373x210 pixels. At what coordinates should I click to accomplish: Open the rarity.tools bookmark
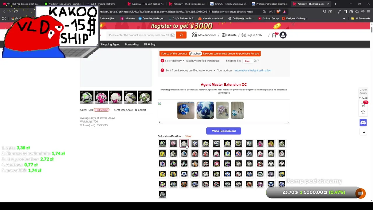point(128,18)
